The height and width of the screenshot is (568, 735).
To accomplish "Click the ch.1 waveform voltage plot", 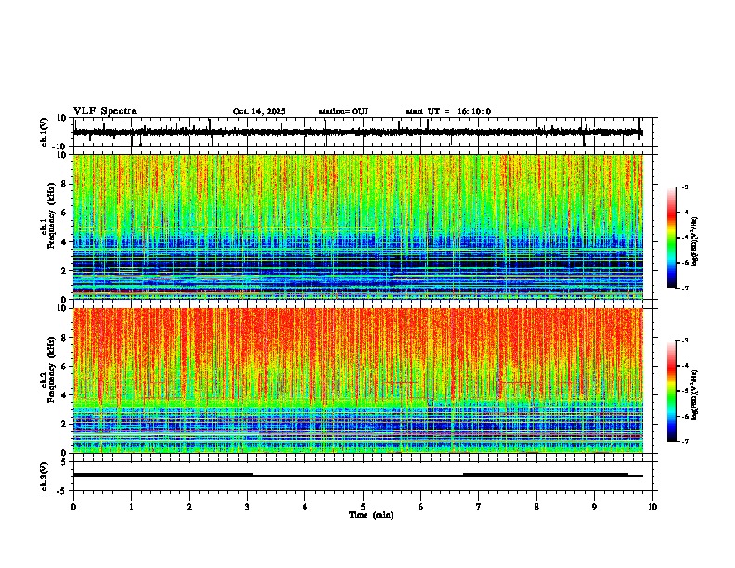I will (363, 132).
